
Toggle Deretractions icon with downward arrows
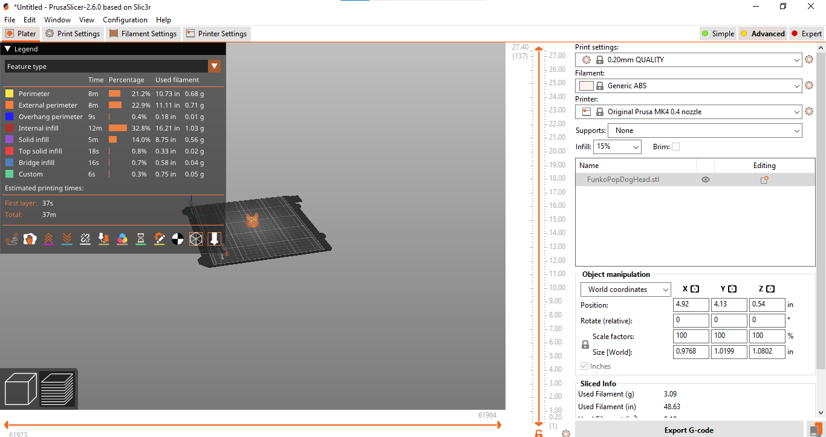[67, 239]
